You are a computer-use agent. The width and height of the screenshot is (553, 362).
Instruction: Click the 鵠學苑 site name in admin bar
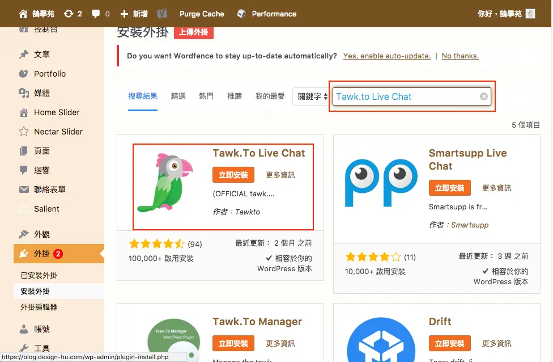pos(44,14)
